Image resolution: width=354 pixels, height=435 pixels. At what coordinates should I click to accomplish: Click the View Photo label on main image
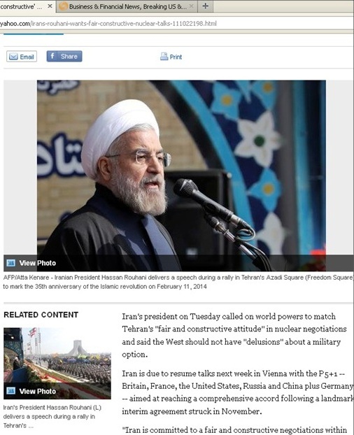tap(38, 263)
